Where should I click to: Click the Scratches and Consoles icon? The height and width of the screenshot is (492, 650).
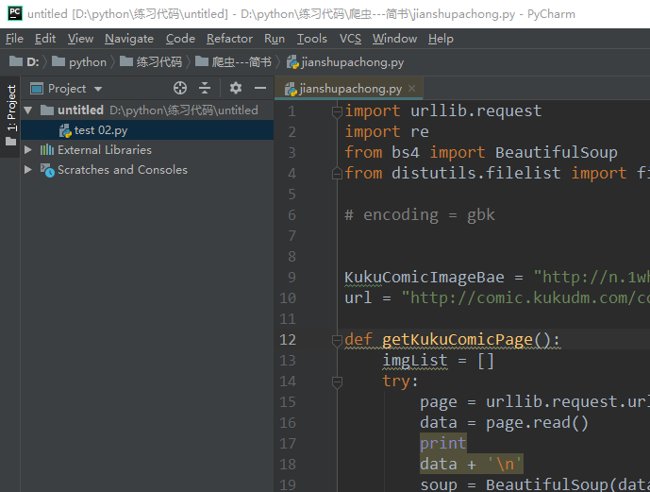click(x=47, y=170)
